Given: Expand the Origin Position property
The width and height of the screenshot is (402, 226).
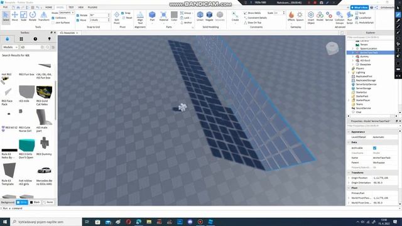Looking at the screenshot, I should tap(349, 178).
